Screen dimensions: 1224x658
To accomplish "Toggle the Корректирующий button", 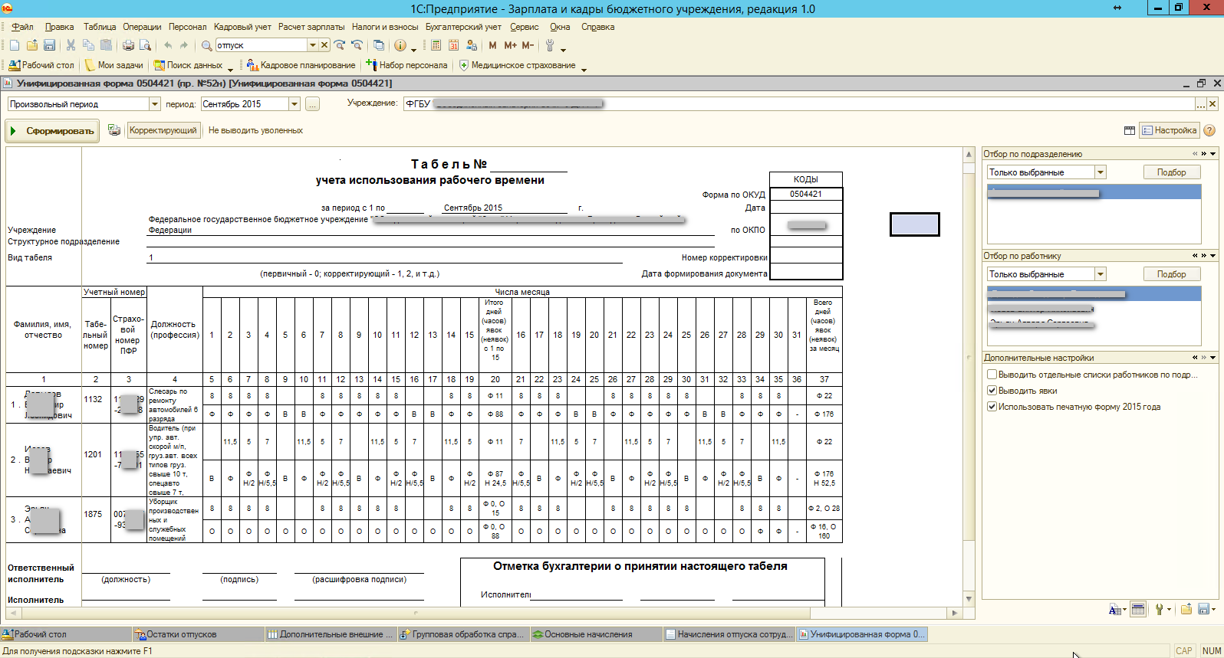I will click(163, 130).
